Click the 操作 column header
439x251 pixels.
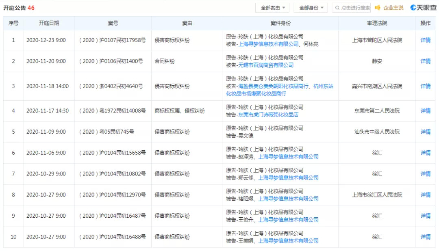pos(425,23)
